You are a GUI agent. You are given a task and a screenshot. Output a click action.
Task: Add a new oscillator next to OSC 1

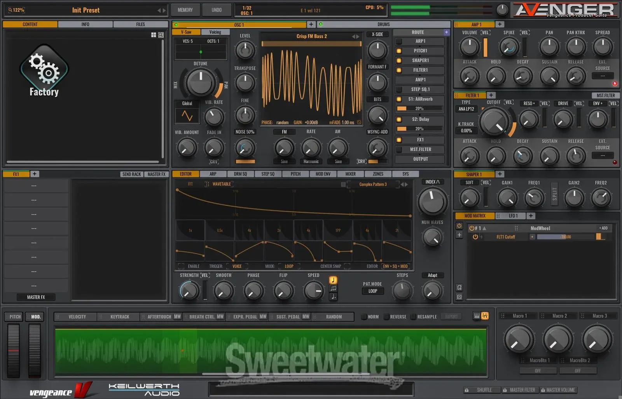311,24
